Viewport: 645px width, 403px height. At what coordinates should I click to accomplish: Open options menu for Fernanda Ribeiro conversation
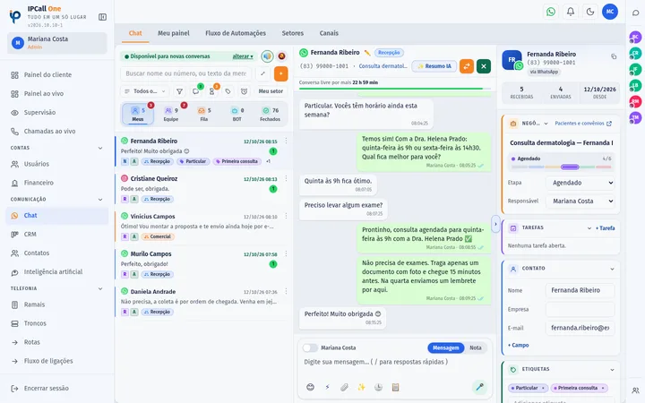pyautogui.click(x=287, y=141)
